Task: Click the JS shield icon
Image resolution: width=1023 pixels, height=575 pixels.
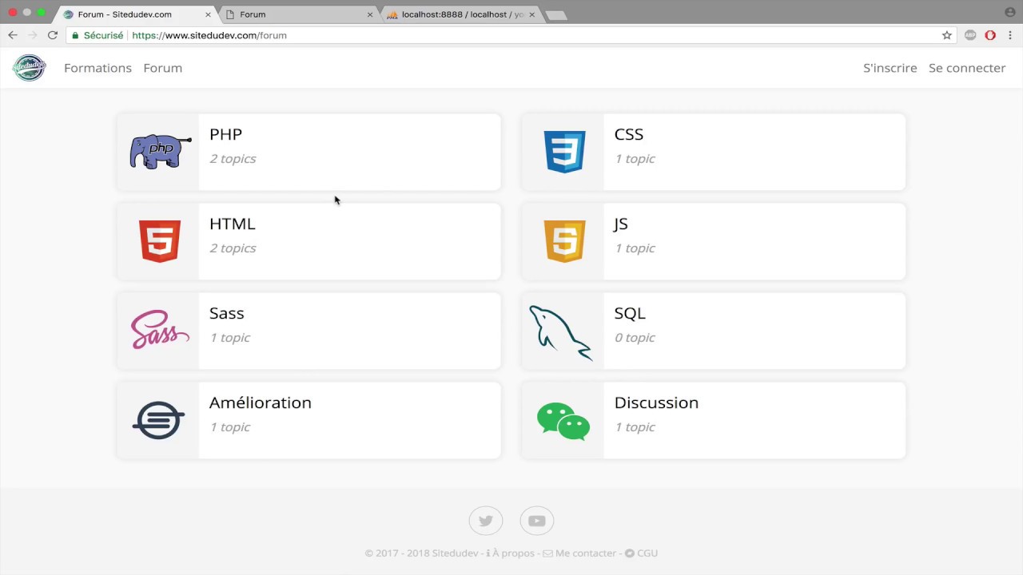Action: 564,241
